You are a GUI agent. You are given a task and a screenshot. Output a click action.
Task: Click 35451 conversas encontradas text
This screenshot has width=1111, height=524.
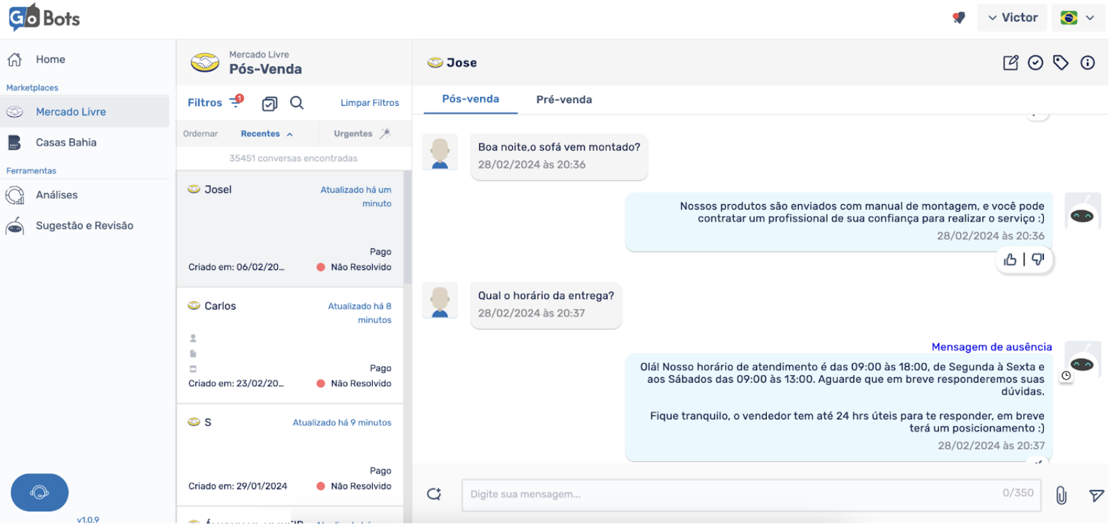point(293,159)
